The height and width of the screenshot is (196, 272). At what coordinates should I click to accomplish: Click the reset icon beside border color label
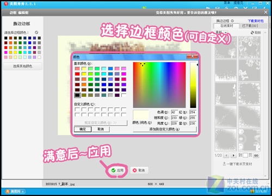36,33
